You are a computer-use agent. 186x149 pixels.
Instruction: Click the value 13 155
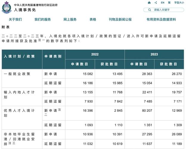tap(88, 92)
